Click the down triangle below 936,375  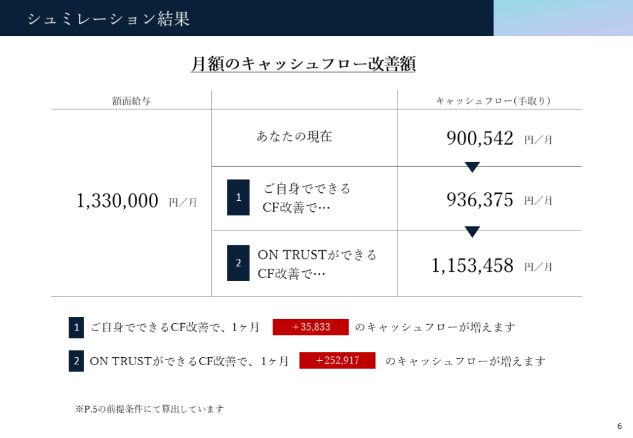click(x=472, y=232)
